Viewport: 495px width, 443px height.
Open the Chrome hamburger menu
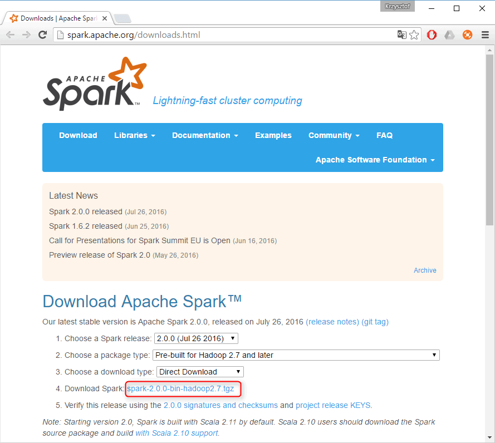pos(485,35)
